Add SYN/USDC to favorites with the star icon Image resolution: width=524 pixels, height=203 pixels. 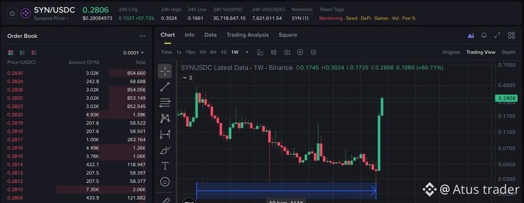tap(13, 14)
